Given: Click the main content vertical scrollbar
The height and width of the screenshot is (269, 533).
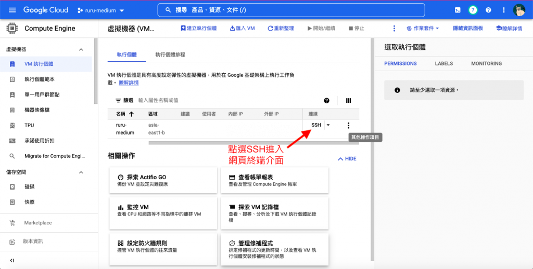Looking at the screenshot, I should tap(372, 149).
